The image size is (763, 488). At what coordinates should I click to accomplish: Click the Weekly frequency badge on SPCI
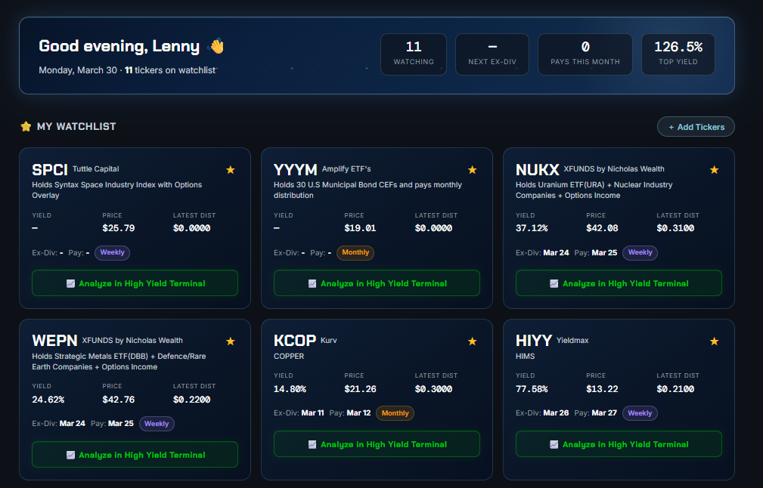click(112, 252)
